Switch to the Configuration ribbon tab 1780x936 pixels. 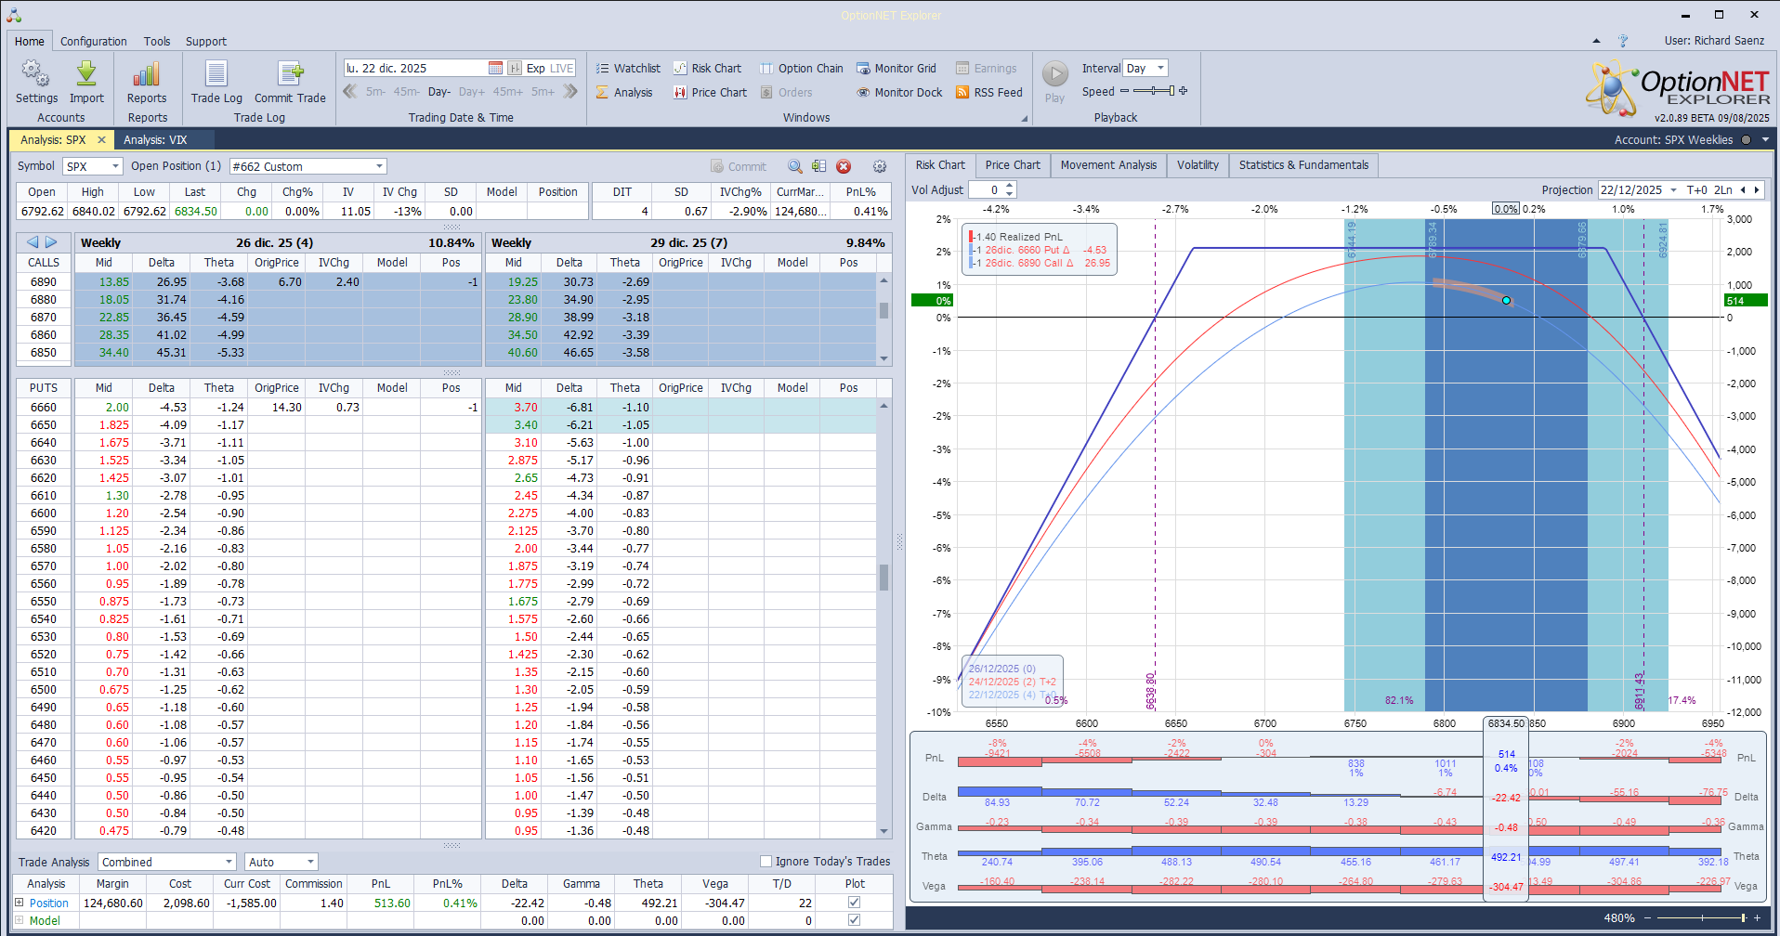pyautogui.click(x=93, y=41)
